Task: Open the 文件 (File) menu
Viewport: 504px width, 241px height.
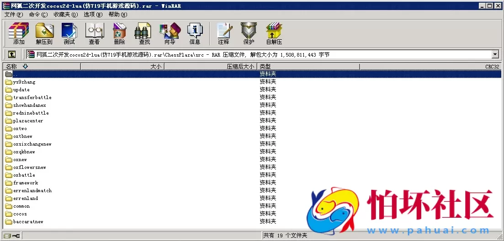Action: click(x=13, y=15)
